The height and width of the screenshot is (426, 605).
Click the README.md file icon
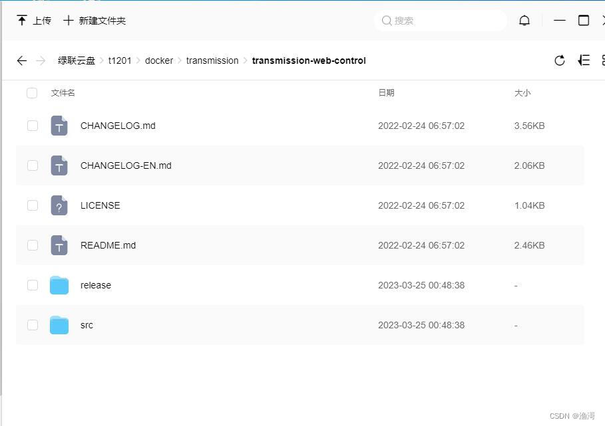59,245
